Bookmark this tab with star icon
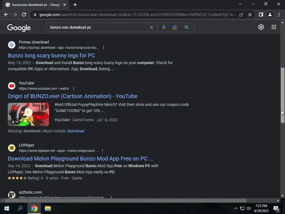This screenshot has height=214, width=285. click(250, 14)
